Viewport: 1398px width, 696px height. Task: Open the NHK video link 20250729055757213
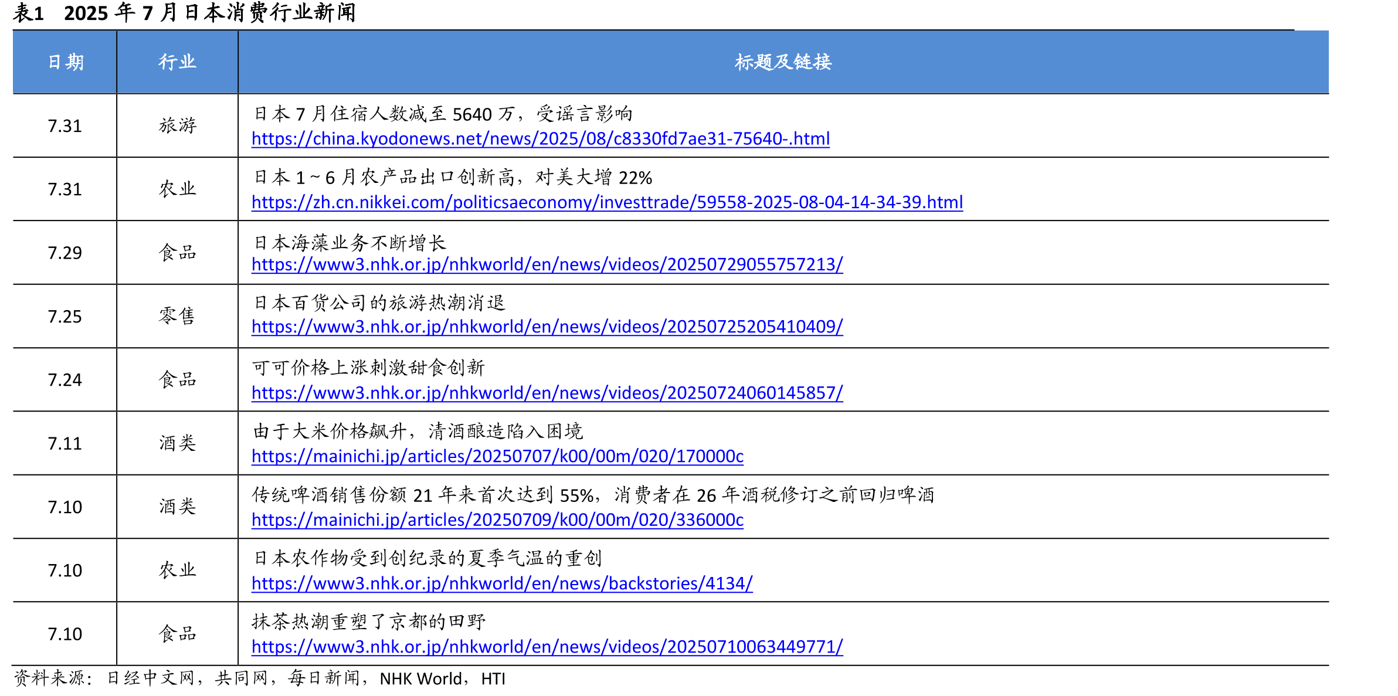coord(547,265)
